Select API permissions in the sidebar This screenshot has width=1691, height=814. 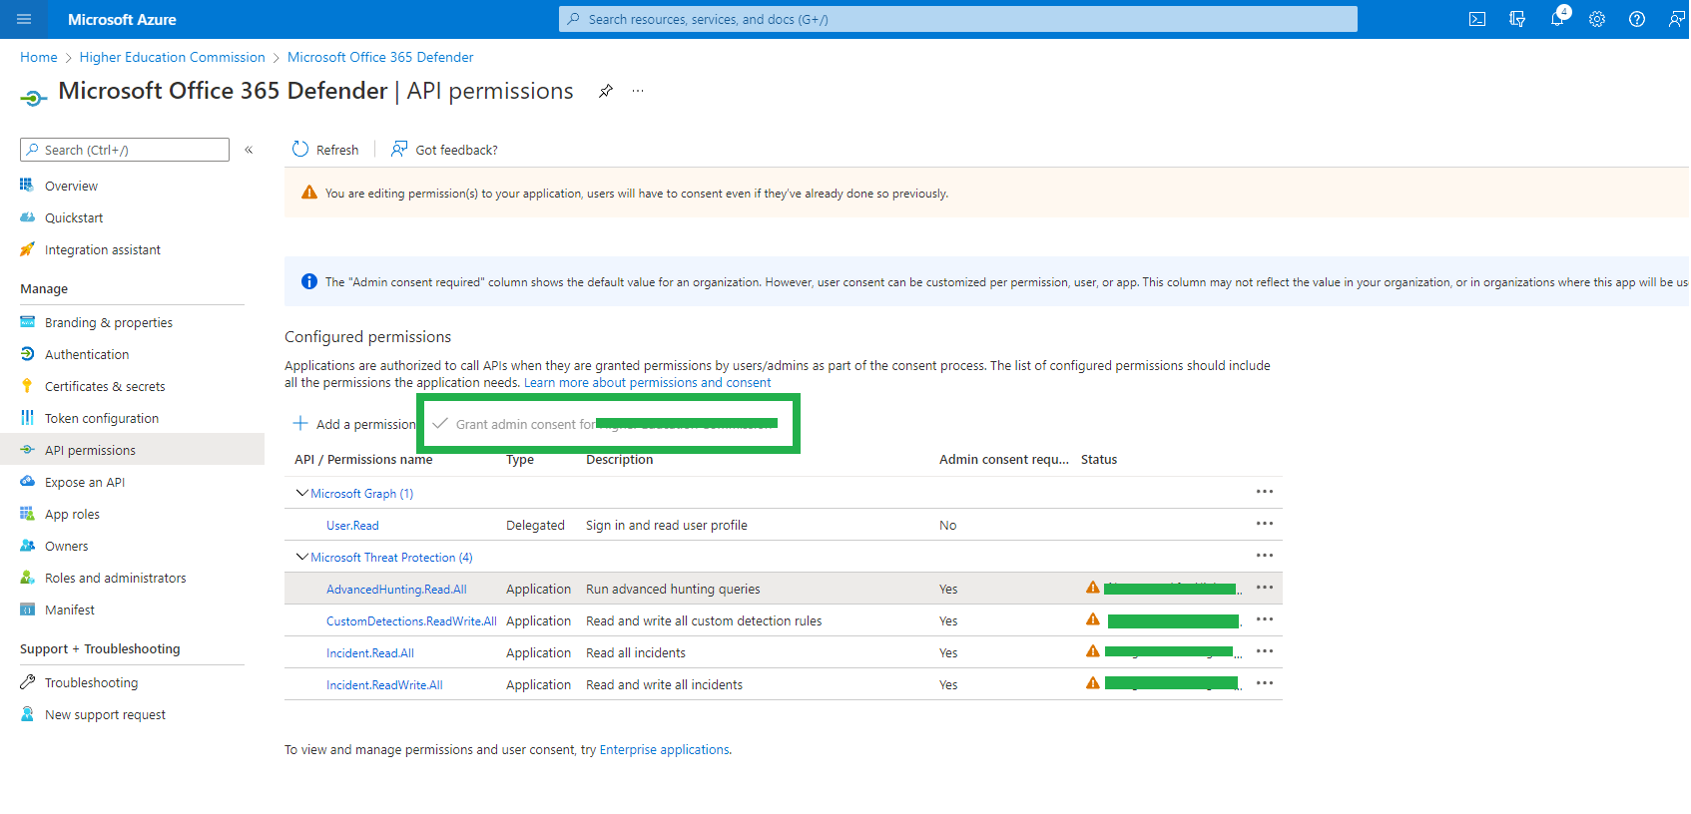[x=132, y=450]
